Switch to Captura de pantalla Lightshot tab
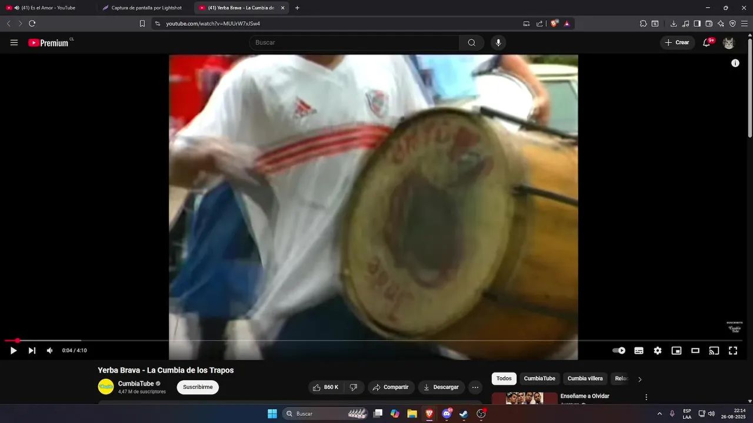The height and width of the screenshot is (423, 753). (x=144, y=8)
